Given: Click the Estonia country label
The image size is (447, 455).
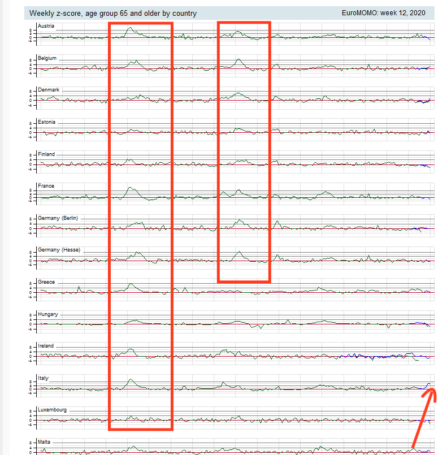Looking at the screenshot, I should [x=47, y=122].
